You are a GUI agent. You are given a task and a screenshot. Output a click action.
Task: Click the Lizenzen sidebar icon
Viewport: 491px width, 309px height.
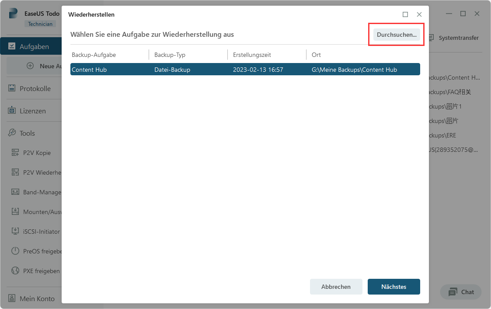12,111
